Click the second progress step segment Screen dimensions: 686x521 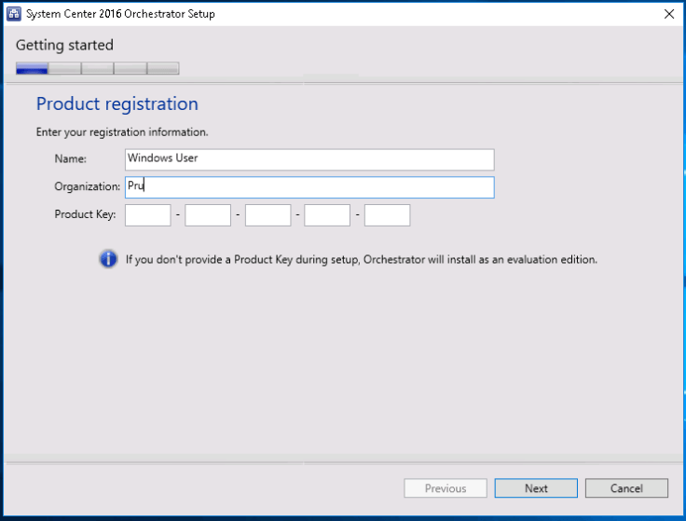[x=64, y=68]
